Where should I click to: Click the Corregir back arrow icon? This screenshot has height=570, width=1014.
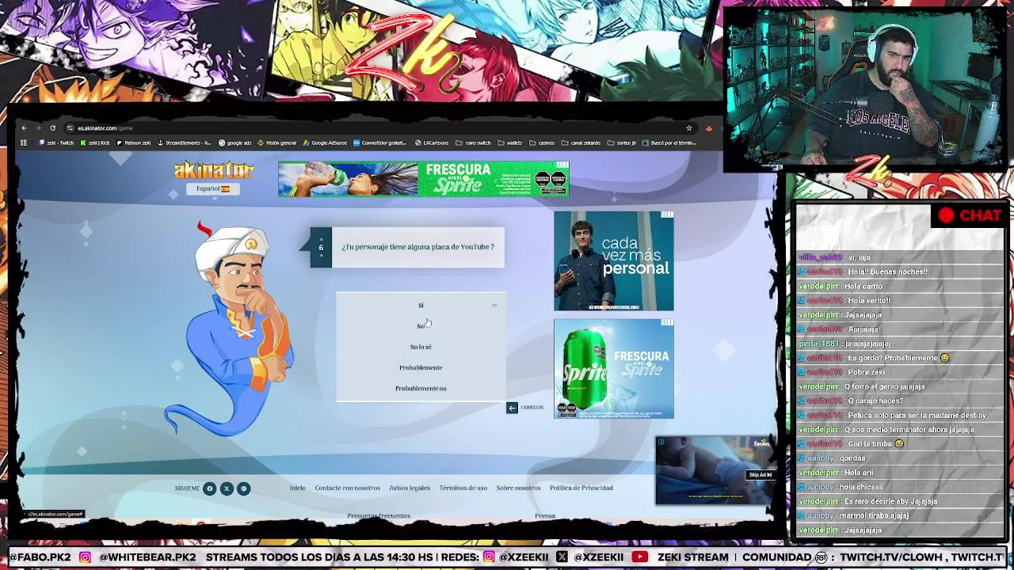coord(512,408)
